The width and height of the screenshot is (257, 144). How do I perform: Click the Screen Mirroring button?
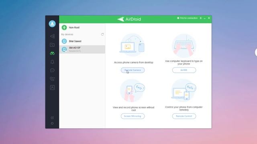point(133,116)
